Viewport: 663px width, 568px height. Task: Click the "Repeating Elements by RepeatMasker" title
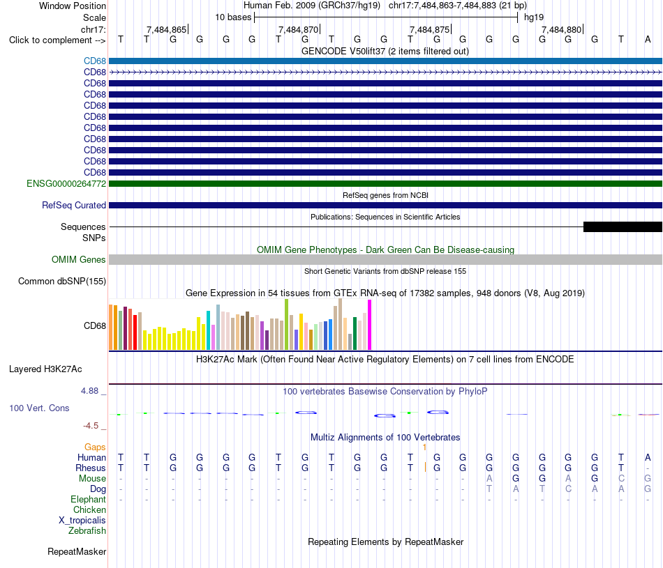click(385, 542)
